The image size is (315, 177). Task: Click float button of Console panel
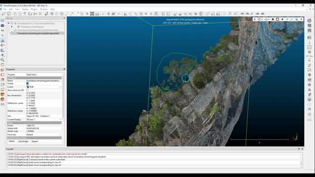click(x=299, y=149)
